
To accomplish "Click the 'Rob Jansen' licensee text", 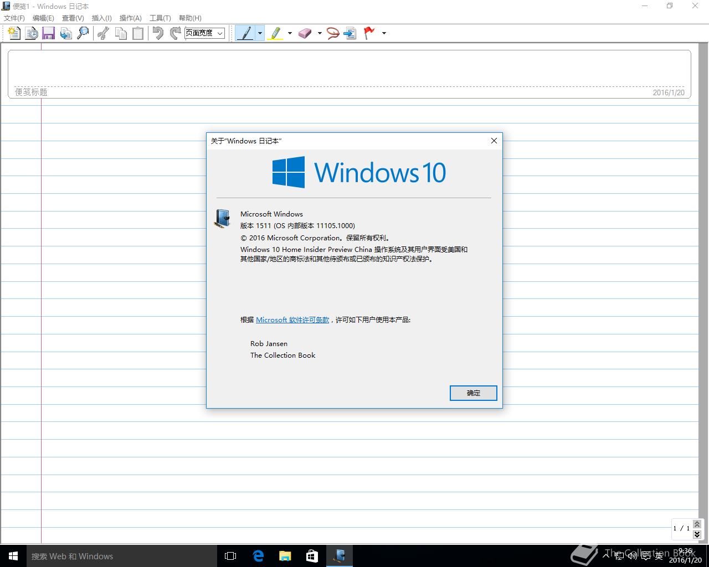I will point(269,344).
